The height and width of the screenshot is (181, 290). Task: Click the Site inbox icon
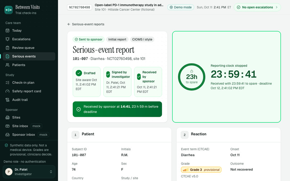tap(8, 126)
